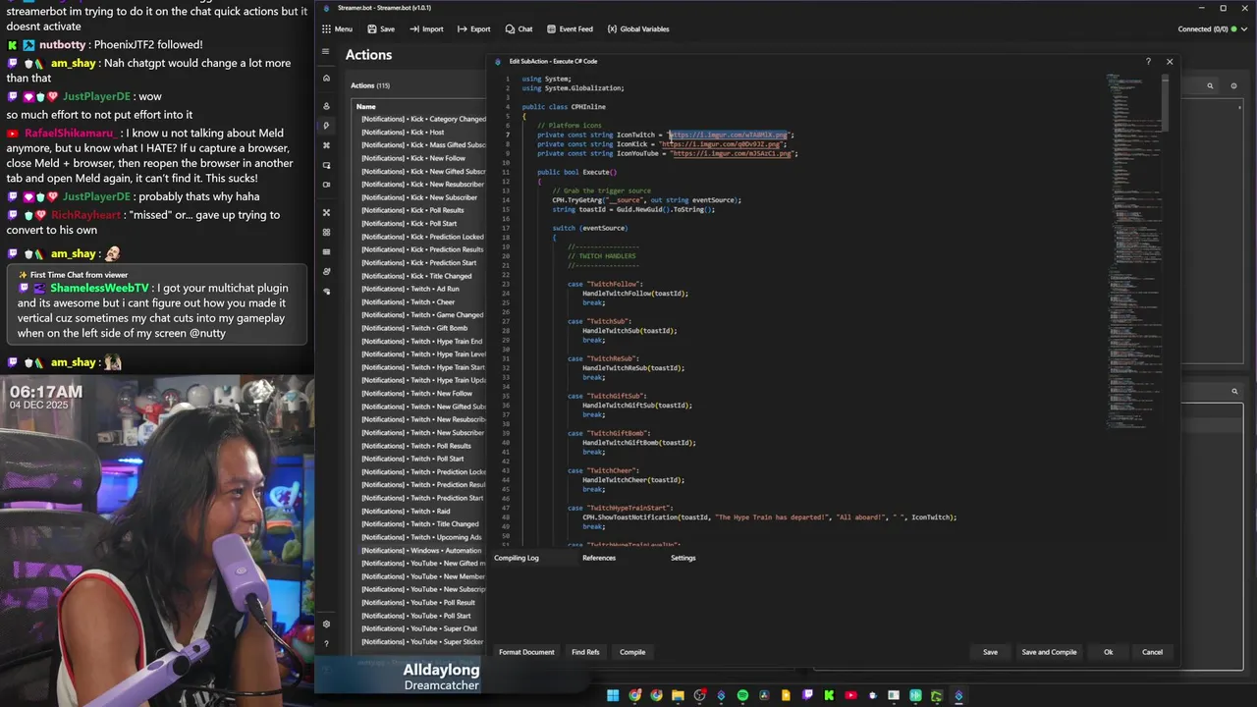The height and width of the screenshot is (707, 1257).
Task: Open the integrations grid sidebar icon
Action: pyautogui.click(x=326, y=232)
